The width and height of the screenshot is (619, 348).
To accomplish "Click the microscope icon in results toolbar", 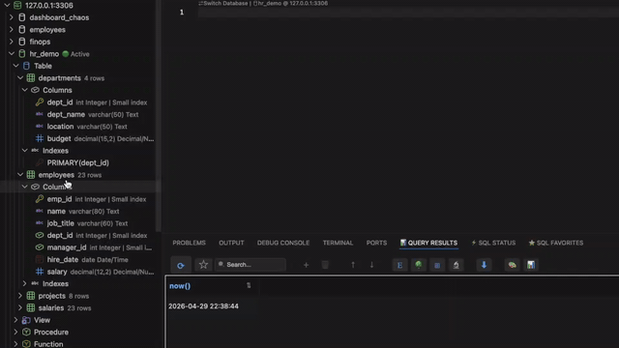I will [x=456, y=265].
